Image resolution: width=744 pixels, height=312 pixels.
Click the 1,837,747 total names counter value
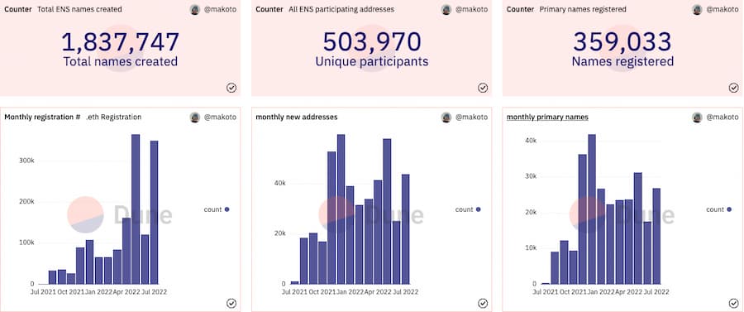coord(121,41)
